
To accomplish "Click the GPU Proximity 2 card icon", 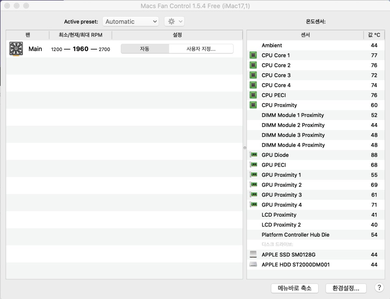I will [x=253, y=185].
